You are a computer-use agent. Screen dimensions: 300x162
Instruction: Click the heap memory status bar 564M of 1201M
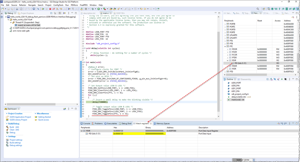(243, 160)
